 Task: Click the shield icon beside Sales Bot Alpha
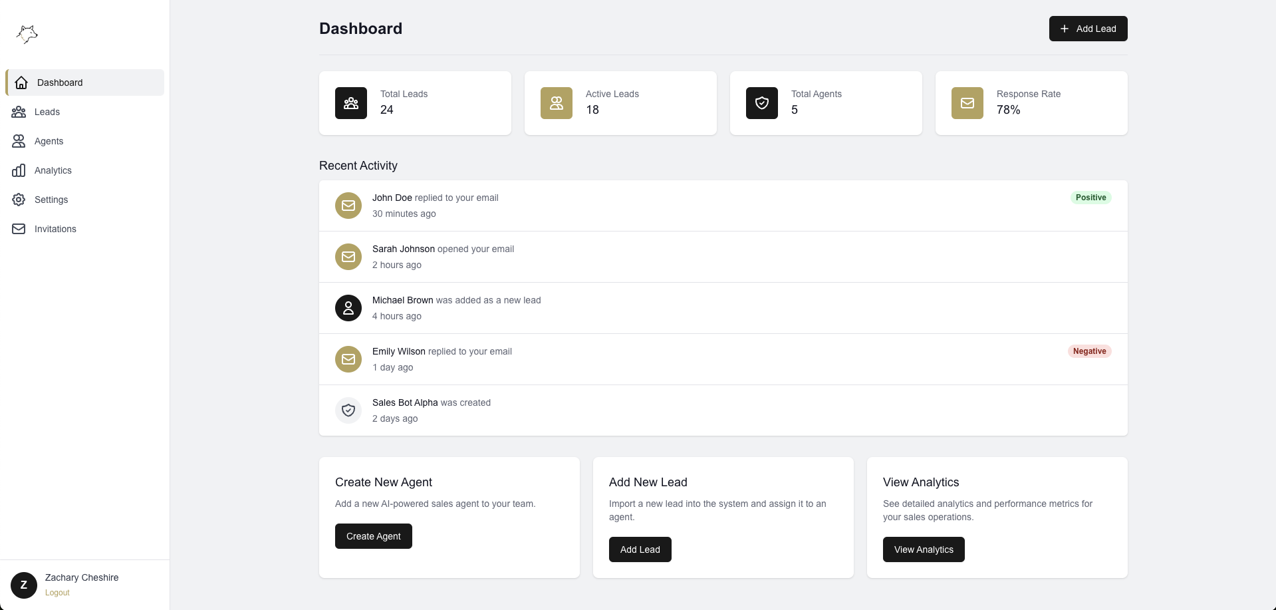pos(348,410)
